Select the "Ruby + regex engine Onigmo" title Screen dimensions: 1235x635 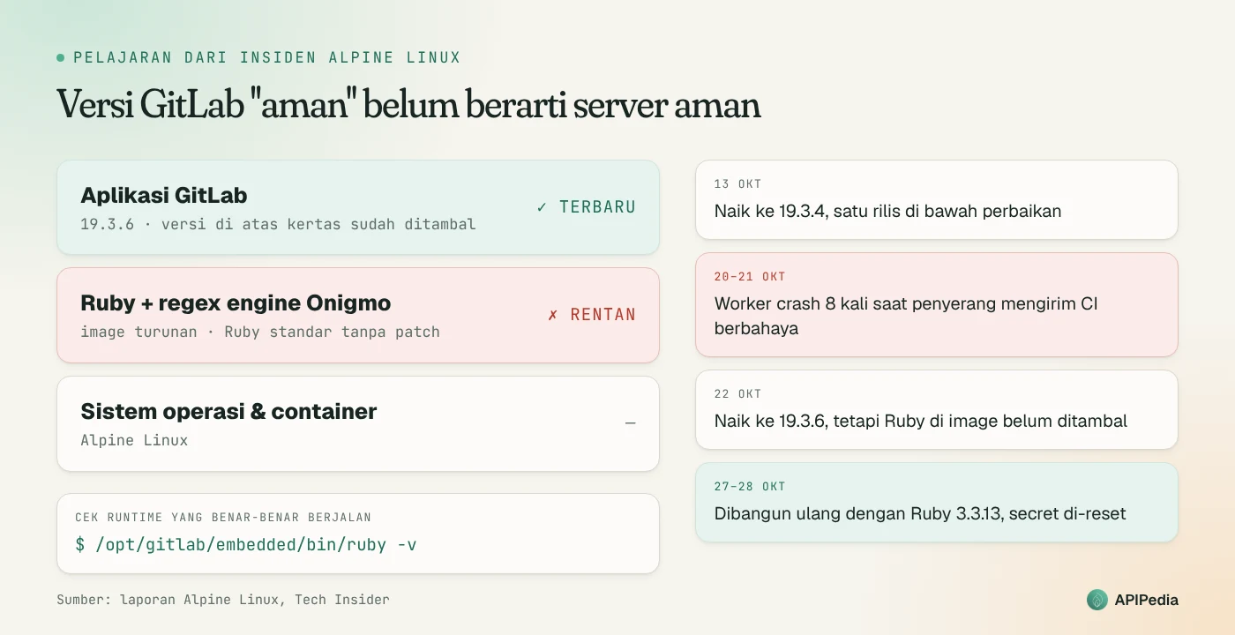236,303
